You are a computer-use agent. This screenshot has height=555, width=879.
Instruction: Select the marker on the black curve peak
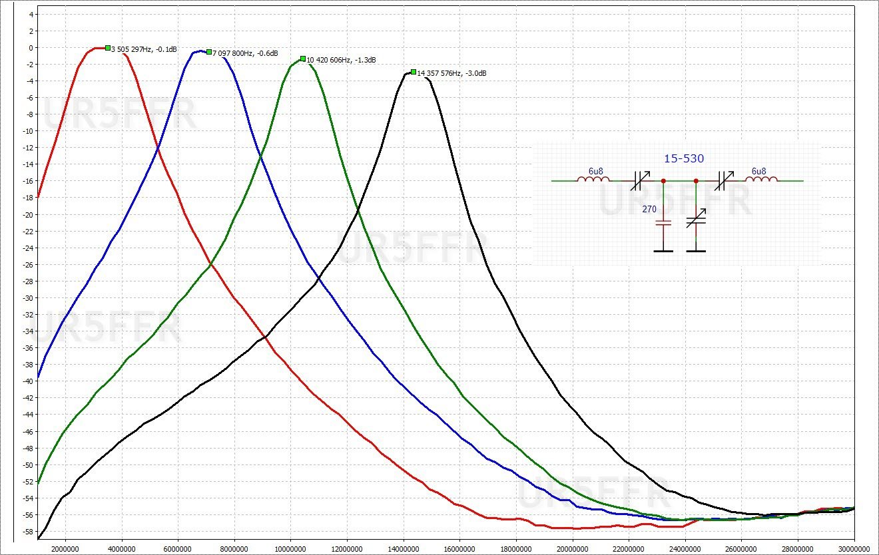point(414,72)
